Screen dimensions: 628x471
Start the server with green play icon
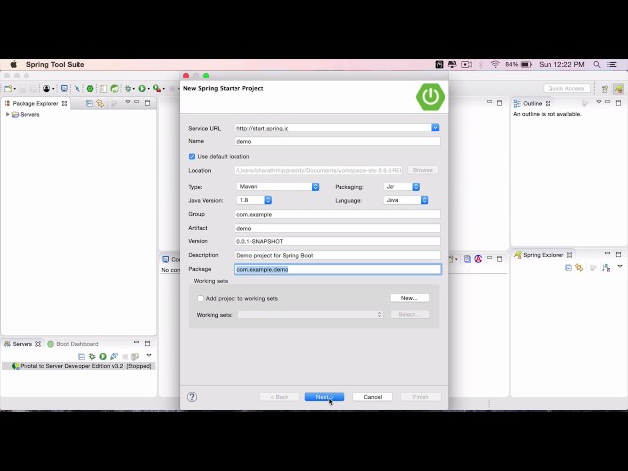(103, 356)
